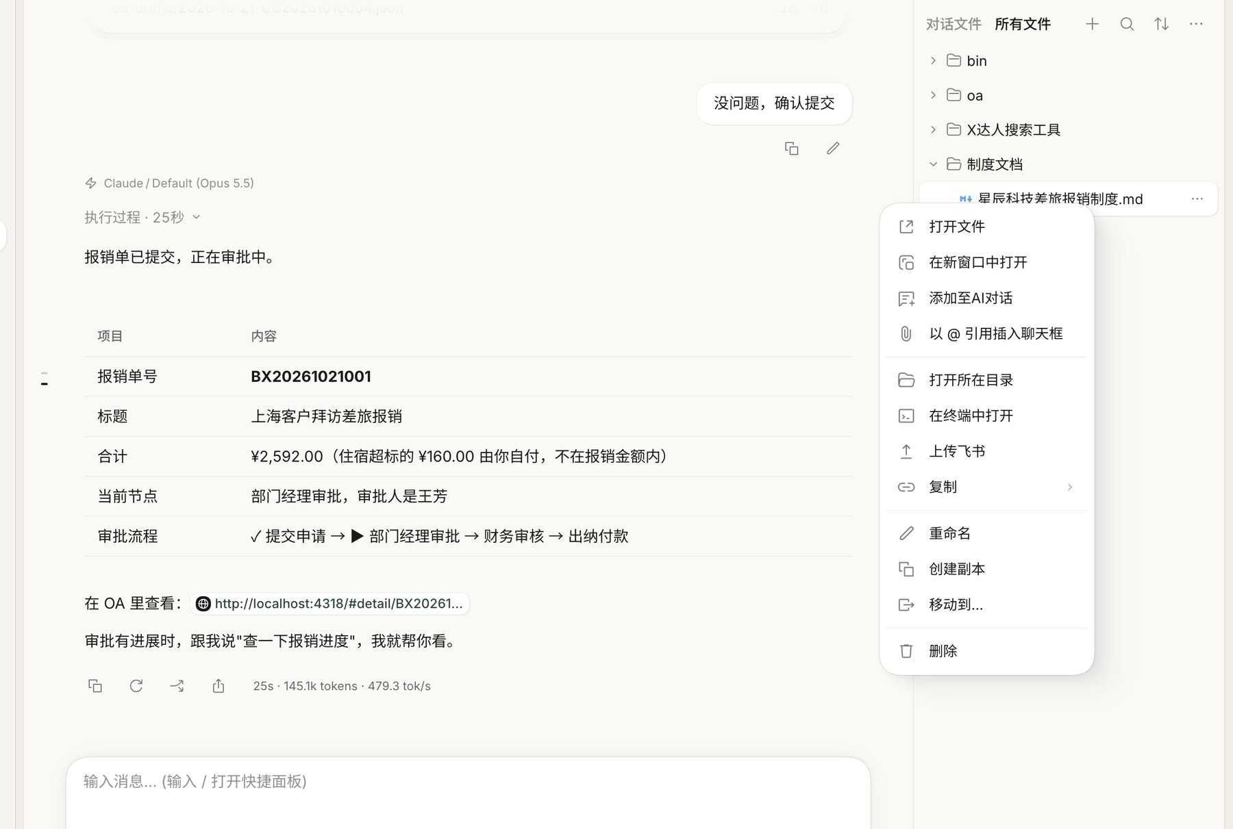Copy the user message 没问题，确认提交
This screenshot has width=1233, height=829.
tap(791, 149)
